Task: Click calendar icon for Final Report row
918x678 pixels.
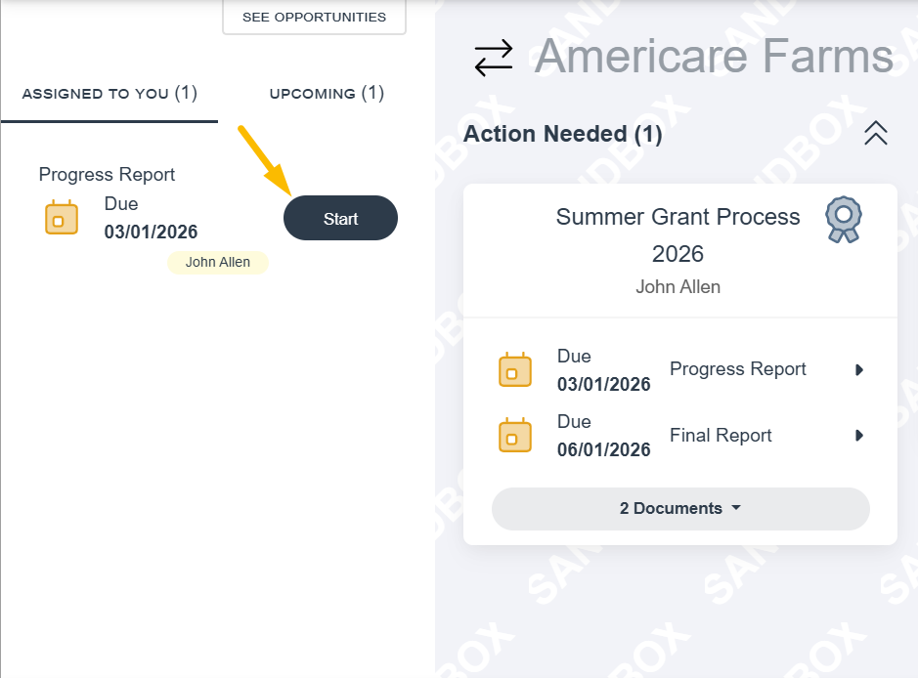Action: pyautogui.click(x=515, y=435)
